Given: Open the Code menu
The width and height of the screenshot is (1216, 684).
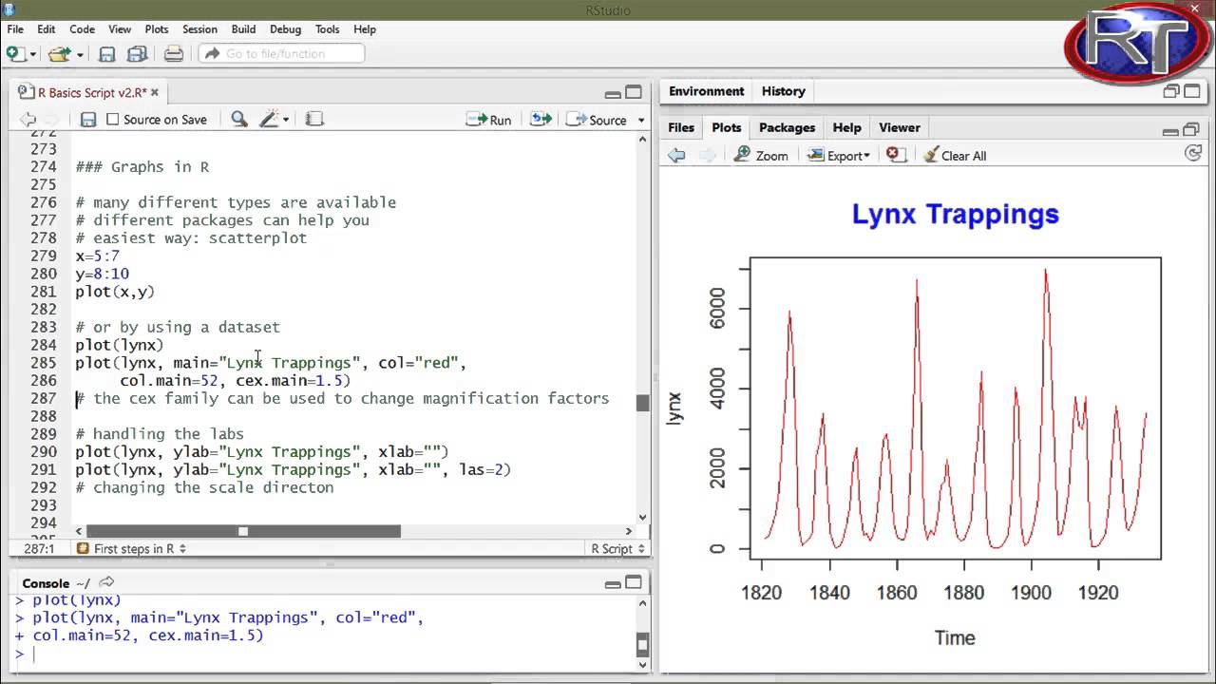Looking at the screenshot, I should click(x=82, y=29).
